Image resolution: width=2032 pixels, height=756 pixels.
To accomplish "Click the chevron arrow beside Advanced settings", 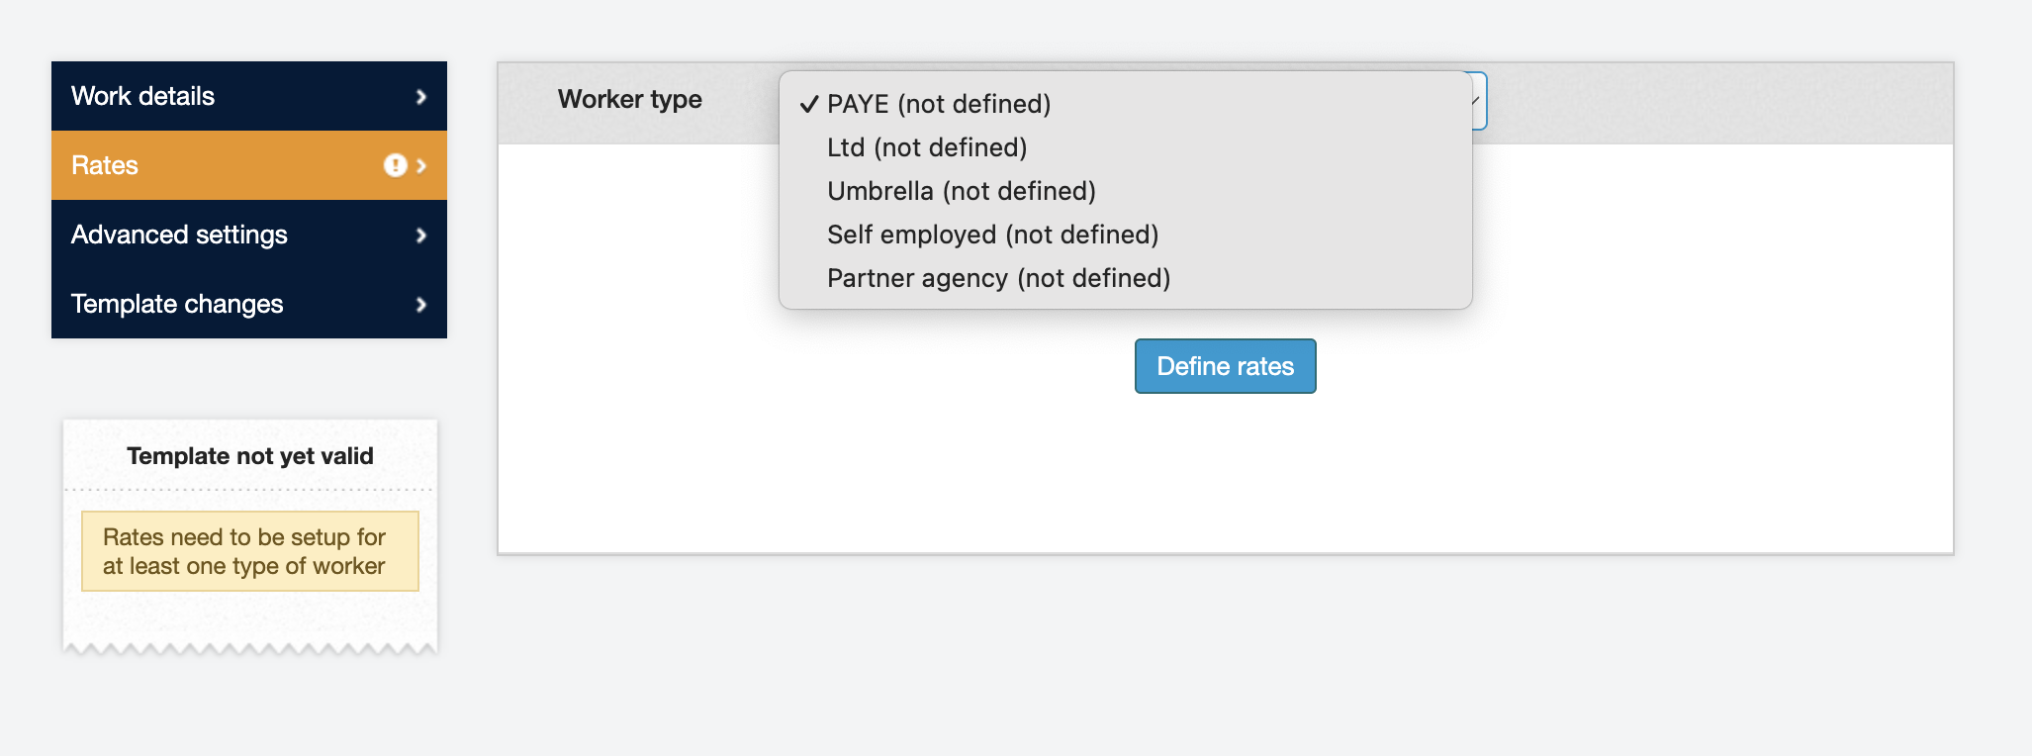I will tap(421, 236).
